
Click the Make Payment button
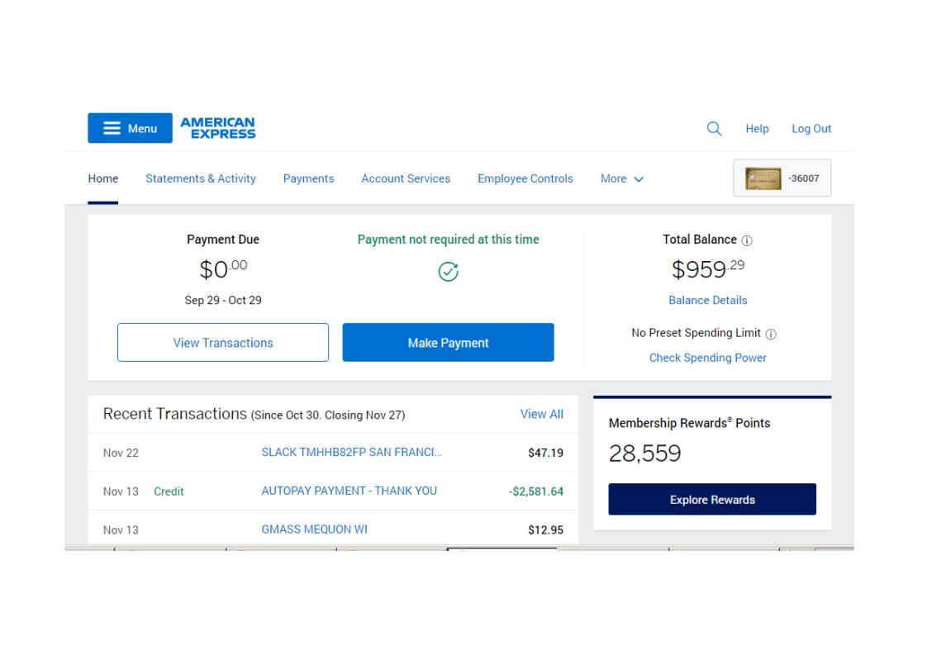coord(448,342)
